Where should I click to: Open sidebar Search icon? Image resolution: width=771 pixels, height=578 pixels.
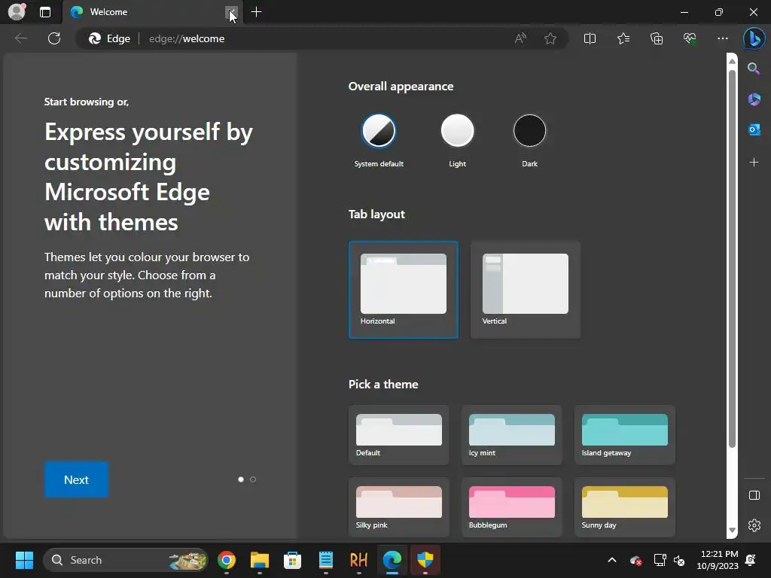754,68
